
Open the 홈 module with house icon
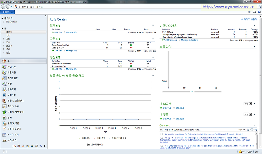(4, 61)
